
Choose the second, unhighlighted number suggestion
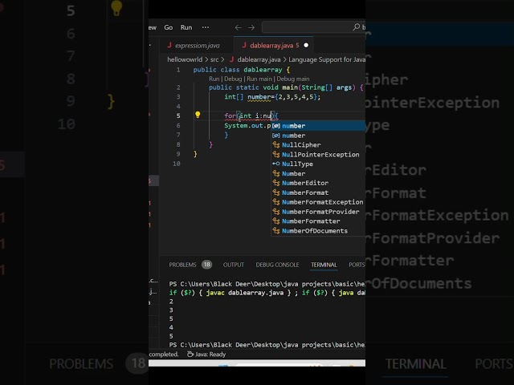coord(318,136)
